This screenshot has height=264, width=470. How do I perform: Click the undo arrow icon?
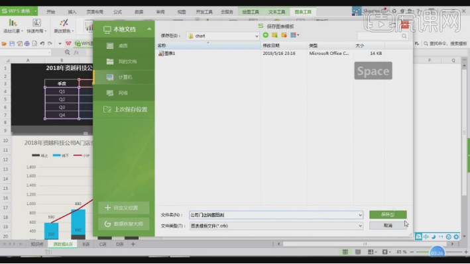click(x=42, y=44)
